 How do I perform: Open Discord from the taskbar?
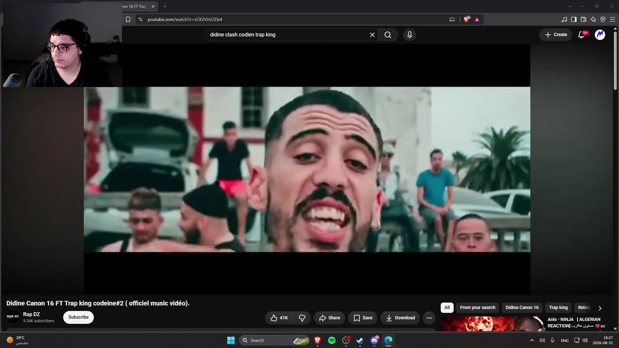point(374,340)
